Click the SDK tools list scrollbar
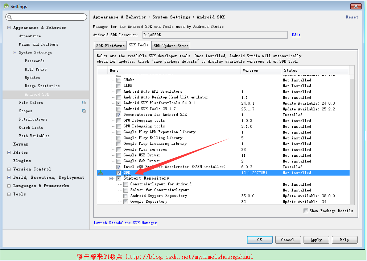This screenshot has height=261, width=367. coord(352,142)
